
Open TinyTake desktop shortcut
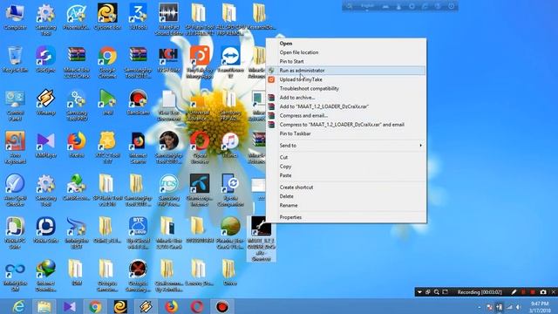point(200,62)
